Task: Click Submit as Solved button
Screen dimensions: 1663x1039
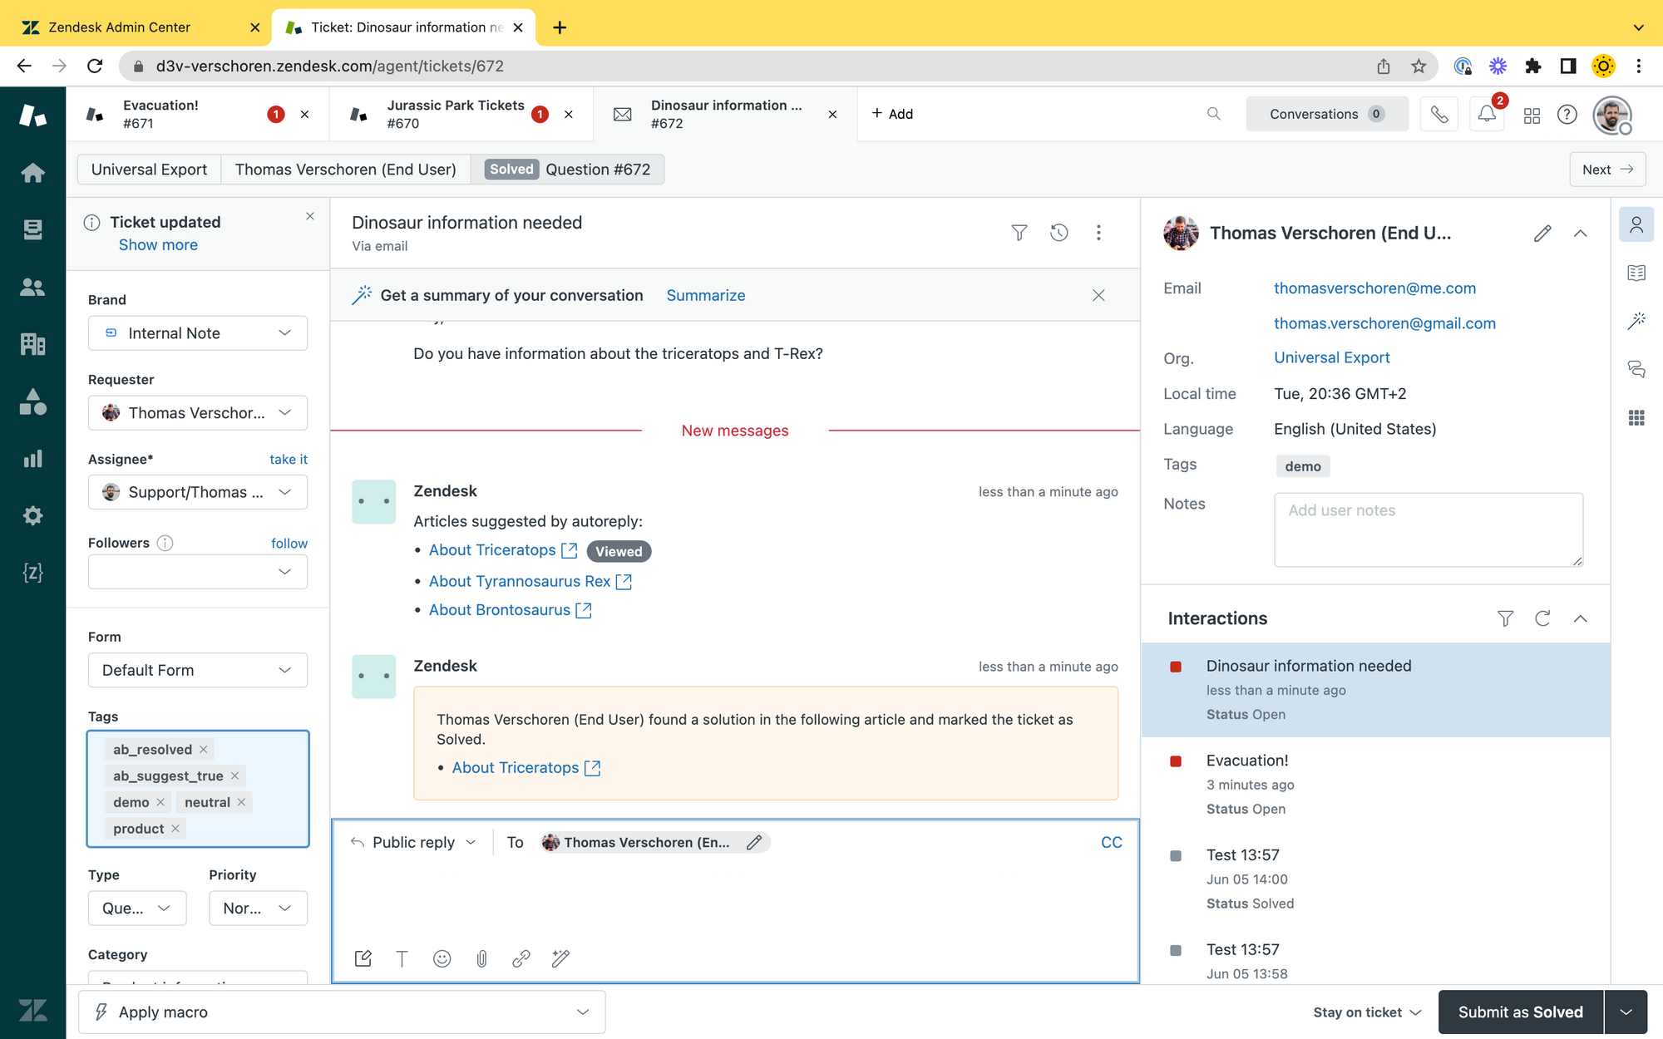Action: pyautogui.click(x=1520, y=1012)
